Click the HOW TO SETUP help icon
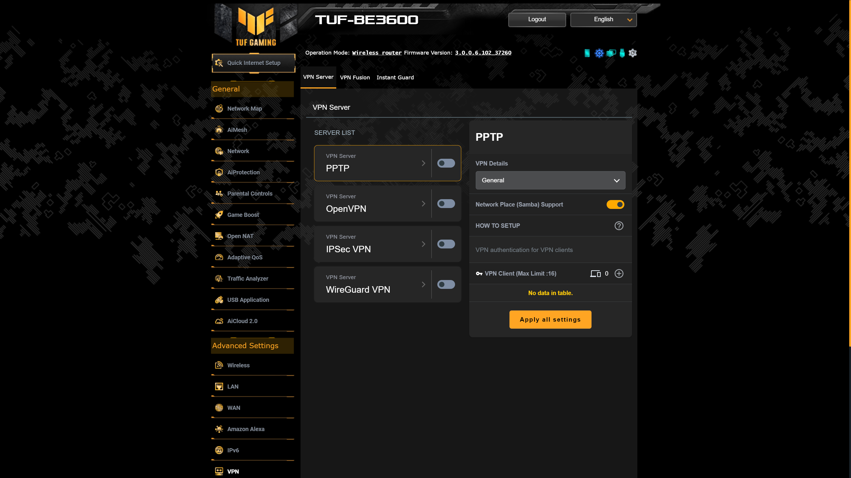The width and height of the screenshot is (851, 478). click(619, 226)
